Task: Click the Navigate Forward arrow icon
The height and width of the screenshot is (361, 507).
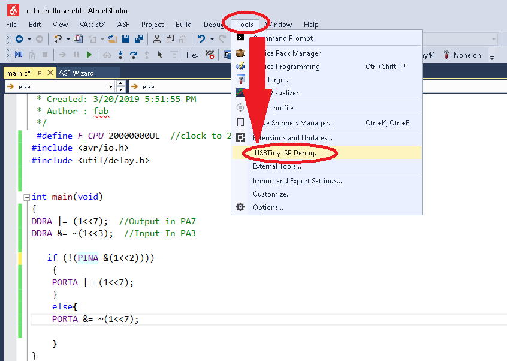Action: click(x=40, y=39)
